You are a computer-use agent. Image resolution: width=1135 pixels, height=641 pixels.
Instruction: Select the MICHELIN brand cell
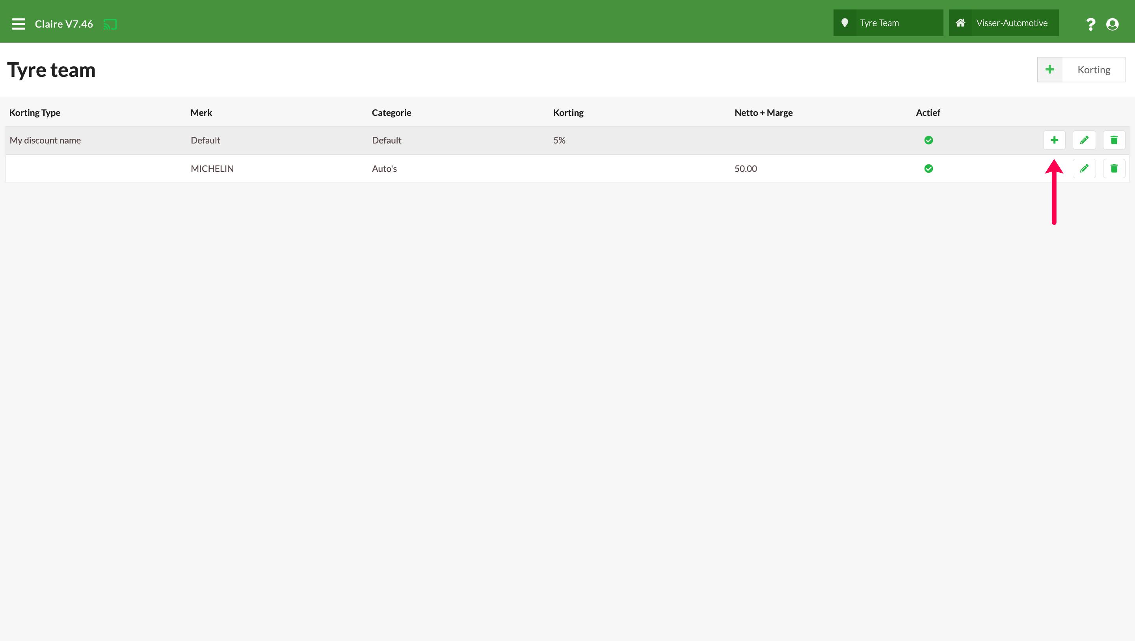[212, 168]
